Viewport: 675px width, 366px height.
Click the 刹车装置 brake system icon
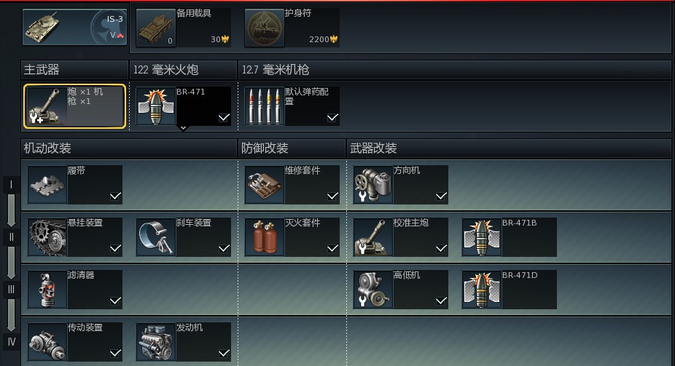pyautogui.click(x=156, y=237)
